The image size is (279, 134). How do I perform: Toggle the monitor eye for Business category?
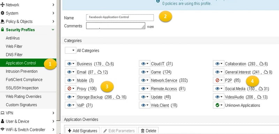[x=69, y=64]
